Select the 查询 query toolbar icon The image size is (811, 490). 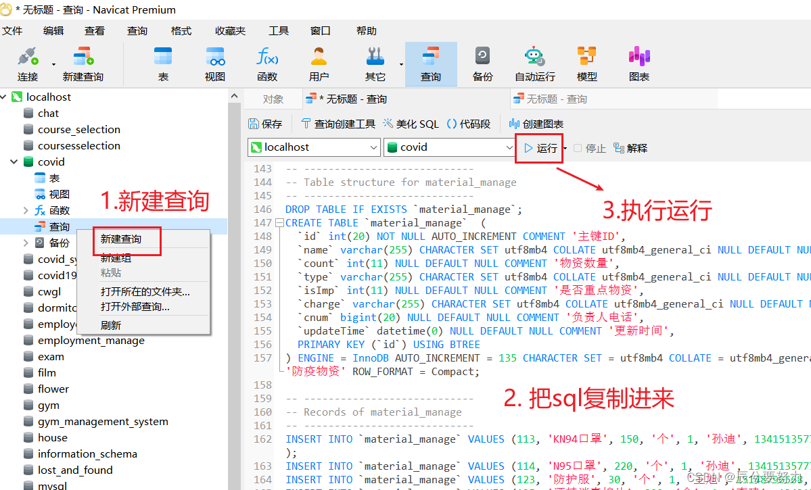pyautogui.click(x=431, y=64)
